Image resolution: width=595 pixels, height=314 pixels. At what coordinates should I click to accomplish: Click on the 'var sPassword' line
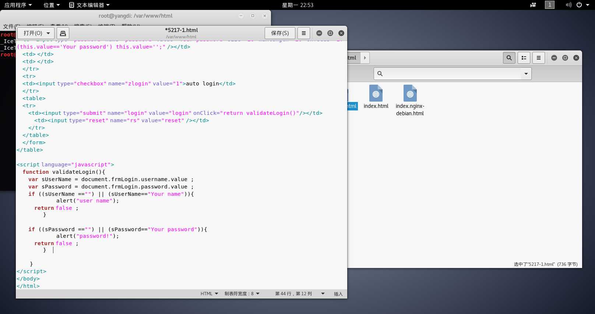click(x=111, y=187)
